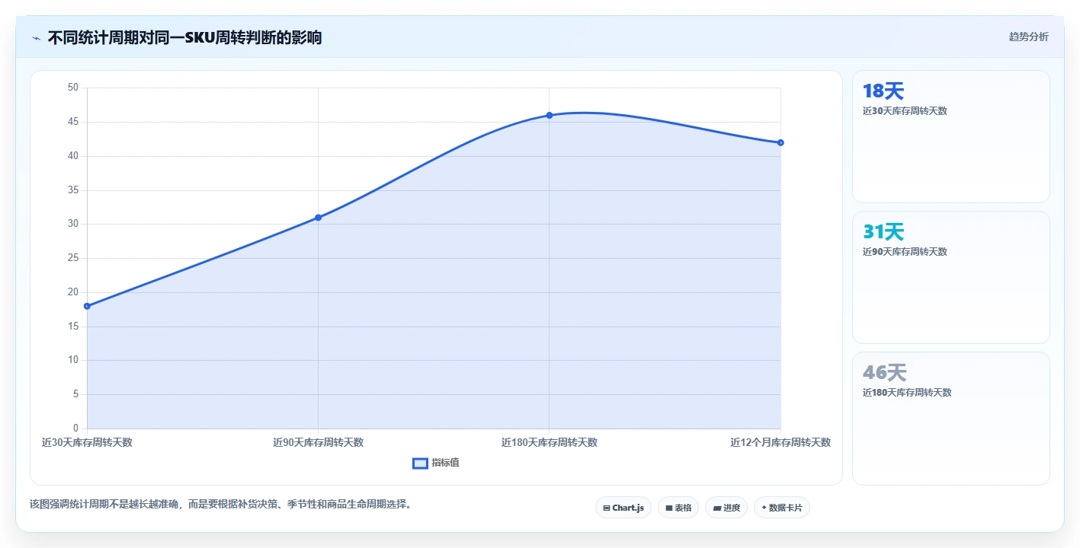The height and width of the screenshot is (548, 1080).
Task: Click the y-axis value 10
Action: 73,360
